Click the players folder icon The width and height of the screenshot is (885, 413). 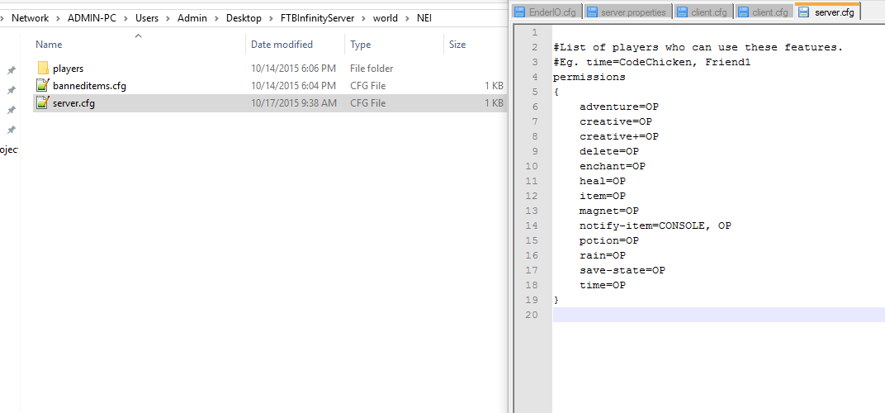coord(43,69)
